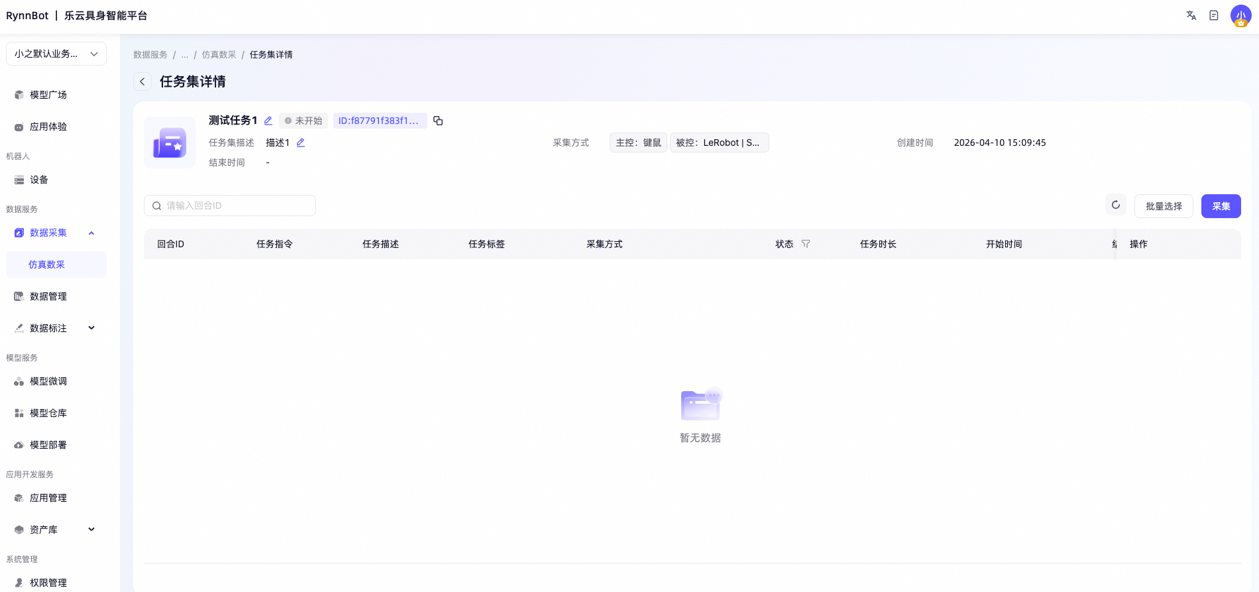Click the language translation icon
Viewport: 1259px width, 592px height.
coord(1191,15)
